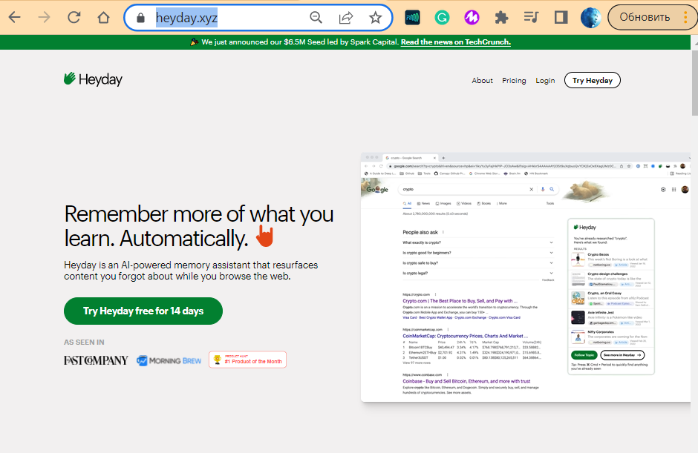698x453 pixels.
Task: Click the "AS SEEN IN" label
Action: coord(84,343)
